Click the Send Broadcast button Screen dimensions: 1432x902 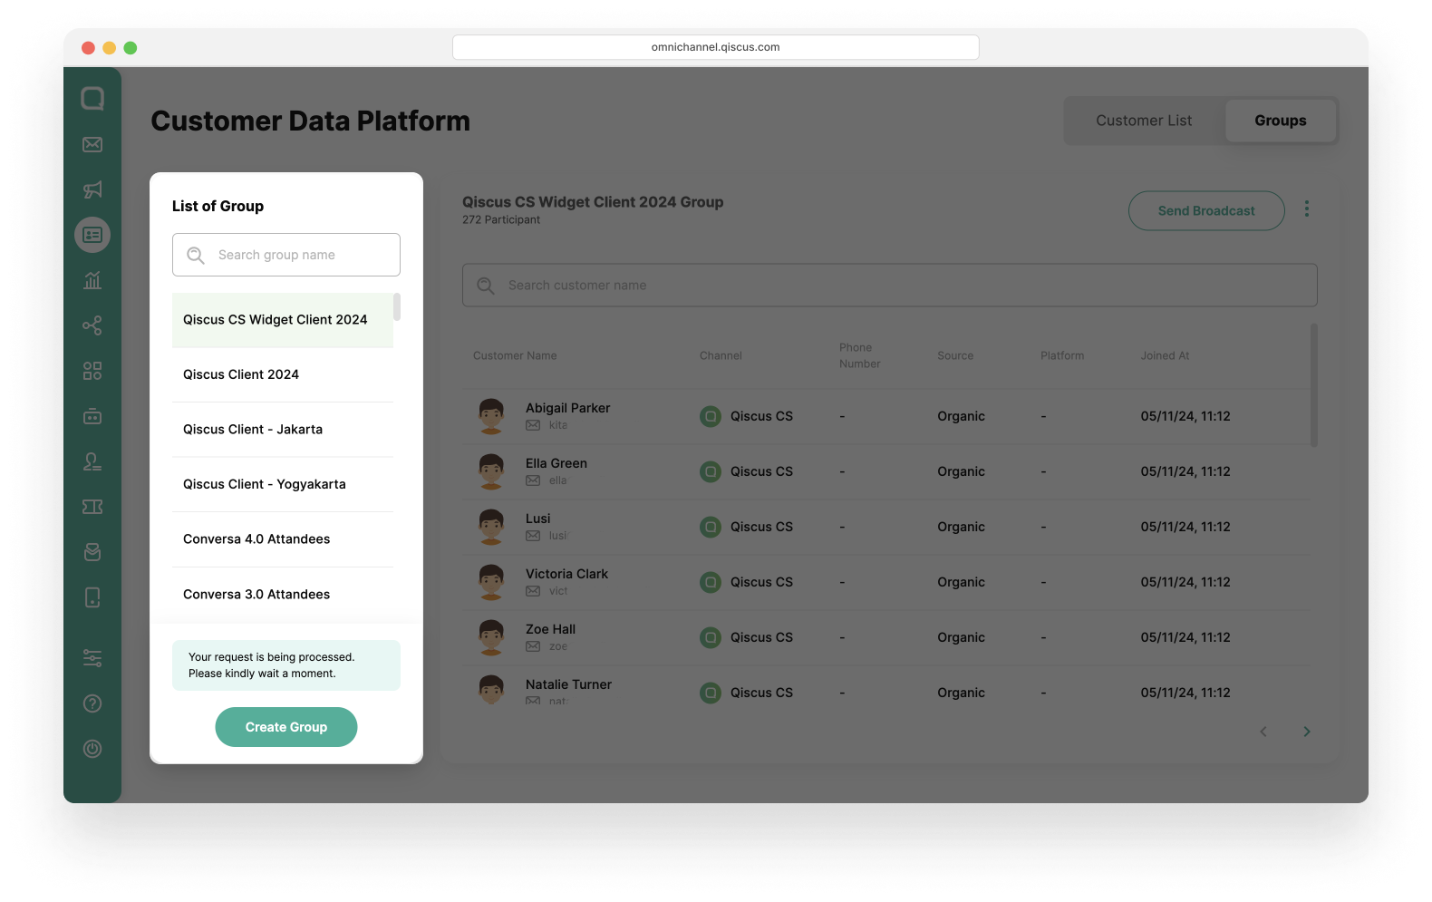click(1206, 210)
